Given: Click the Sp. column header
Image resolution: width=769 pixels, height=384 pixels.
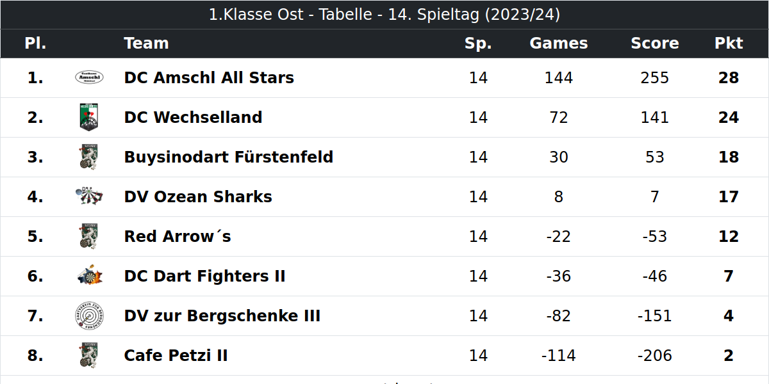Looking at the screenshot, I should click(x=478, y=44).
